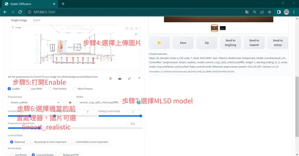Open the edit pencil for uploaded image
The width and height of the screenshot is (299, 156).
(132, 28)
